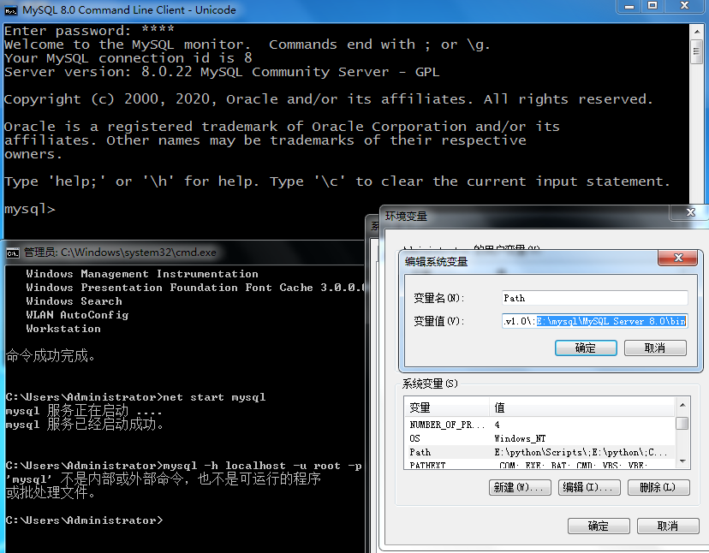Click the 系统变量(S) group label
Viewport: 709px width, 553px height.
430,384
